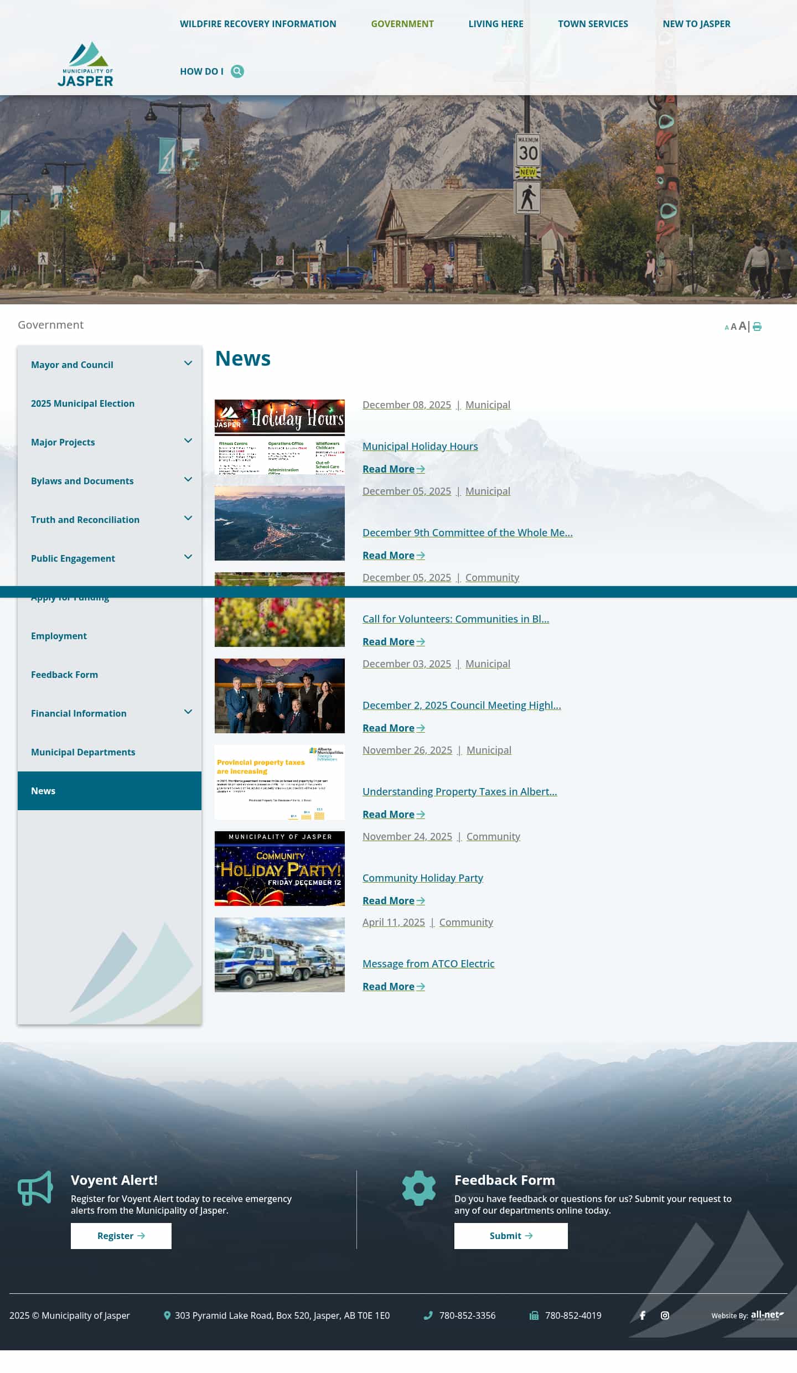
Task: Click the Feedback Form gear icon
Action: (419, 1188)
